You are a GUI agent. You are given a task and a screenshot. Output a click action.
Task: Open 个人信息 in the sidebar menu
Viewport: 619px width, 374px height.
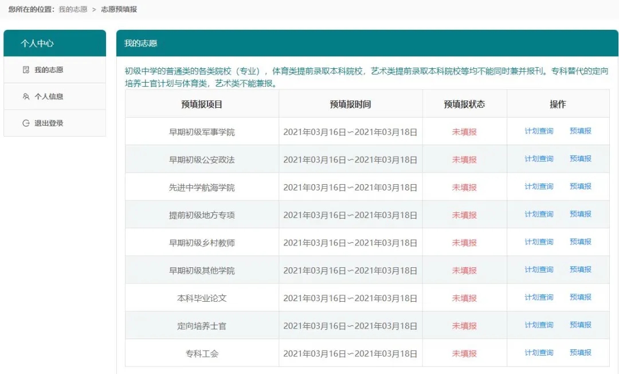point(49,97)
